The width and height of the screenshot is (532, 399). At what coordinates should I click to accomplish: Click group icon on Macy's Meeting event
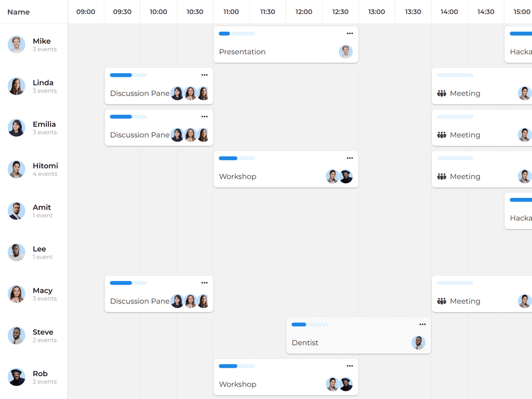coord(442,301)
